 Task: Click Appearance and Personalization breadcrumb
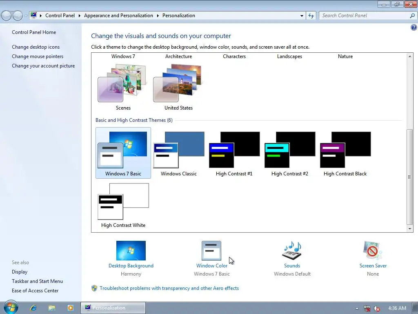click(x=118, y=16)
